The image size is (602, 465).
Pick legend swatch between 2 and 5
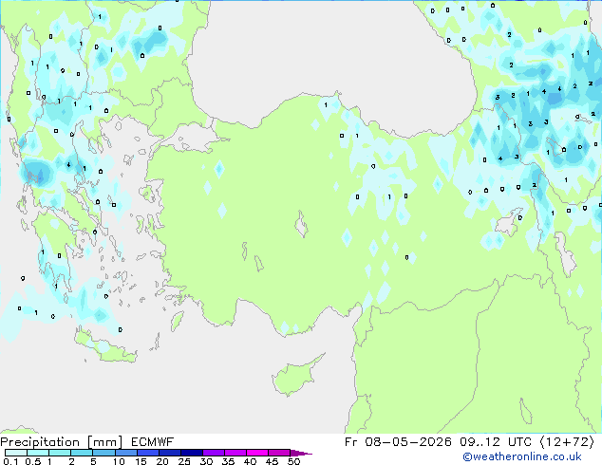point(82,453)
